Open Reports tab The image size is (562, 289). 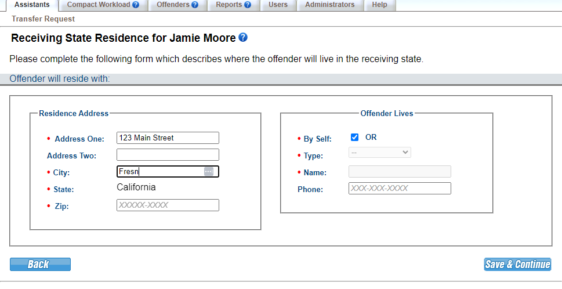click(x=233, y=5)
